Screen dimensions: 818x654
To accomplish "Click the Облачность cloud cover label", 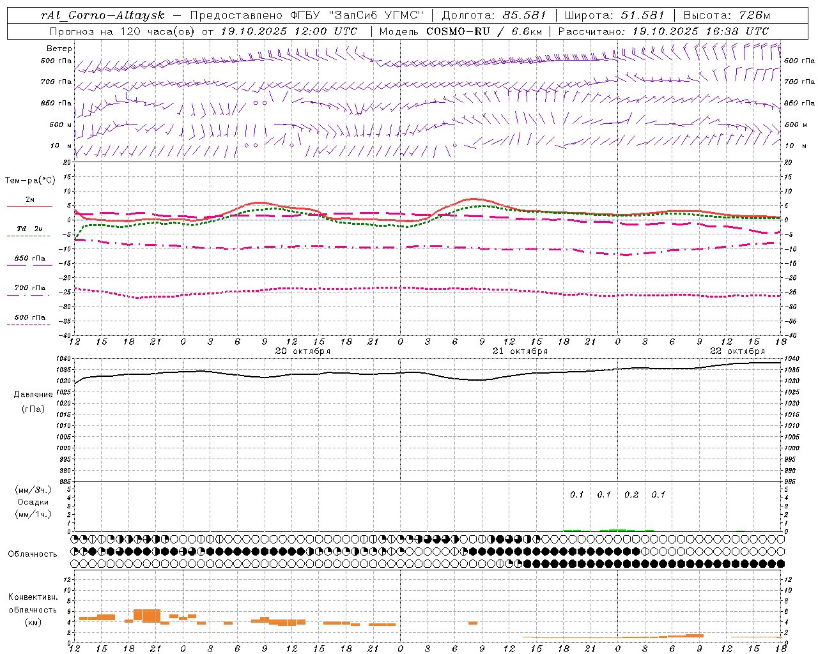I will click(33, 554).
